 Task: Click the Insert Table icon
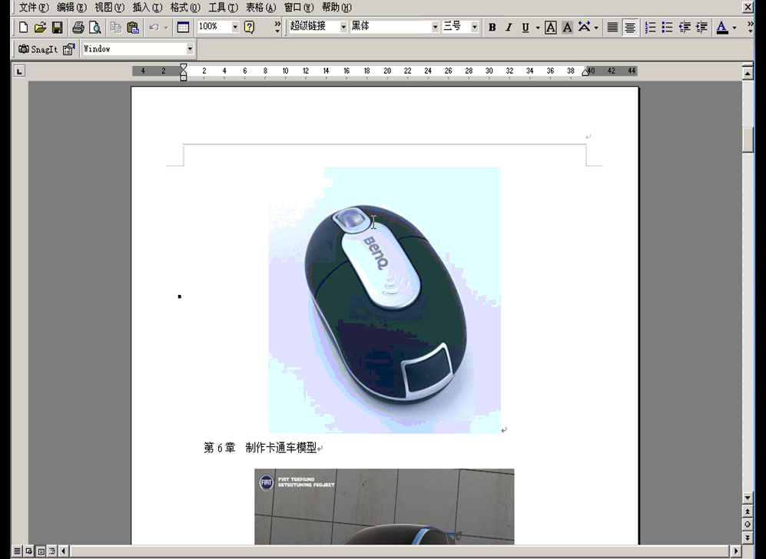click(181, 27)
